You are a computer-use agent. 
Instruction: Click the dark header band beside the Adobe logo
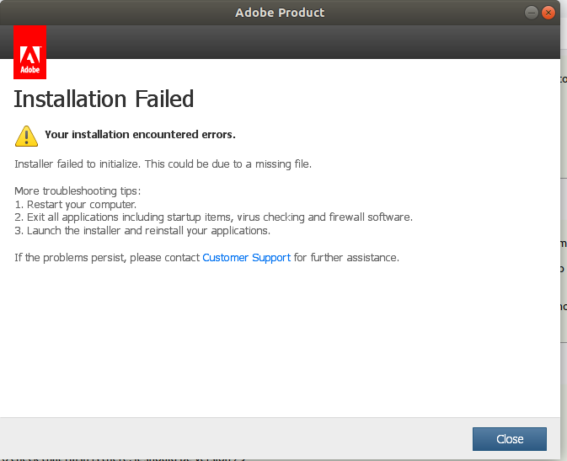click(x=295, y=42)
